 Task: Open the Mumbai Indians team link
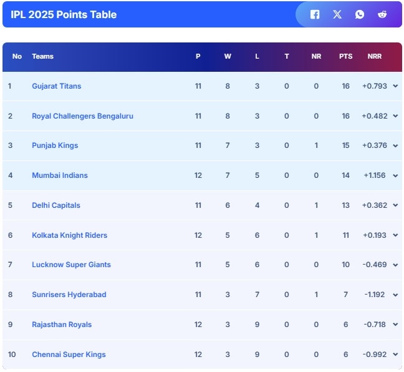[x=60, y=175]
